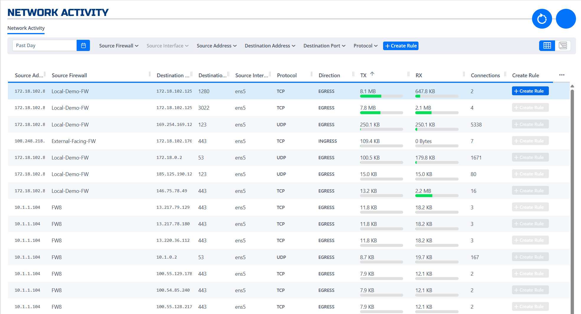Sort by Destination port column header

pyautogui.click(x=212, y=75)
